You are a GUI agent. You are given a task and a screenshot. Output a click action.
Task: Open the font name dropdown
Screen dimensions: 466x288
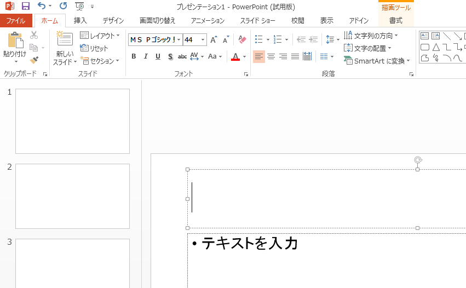tap(179, 39)
